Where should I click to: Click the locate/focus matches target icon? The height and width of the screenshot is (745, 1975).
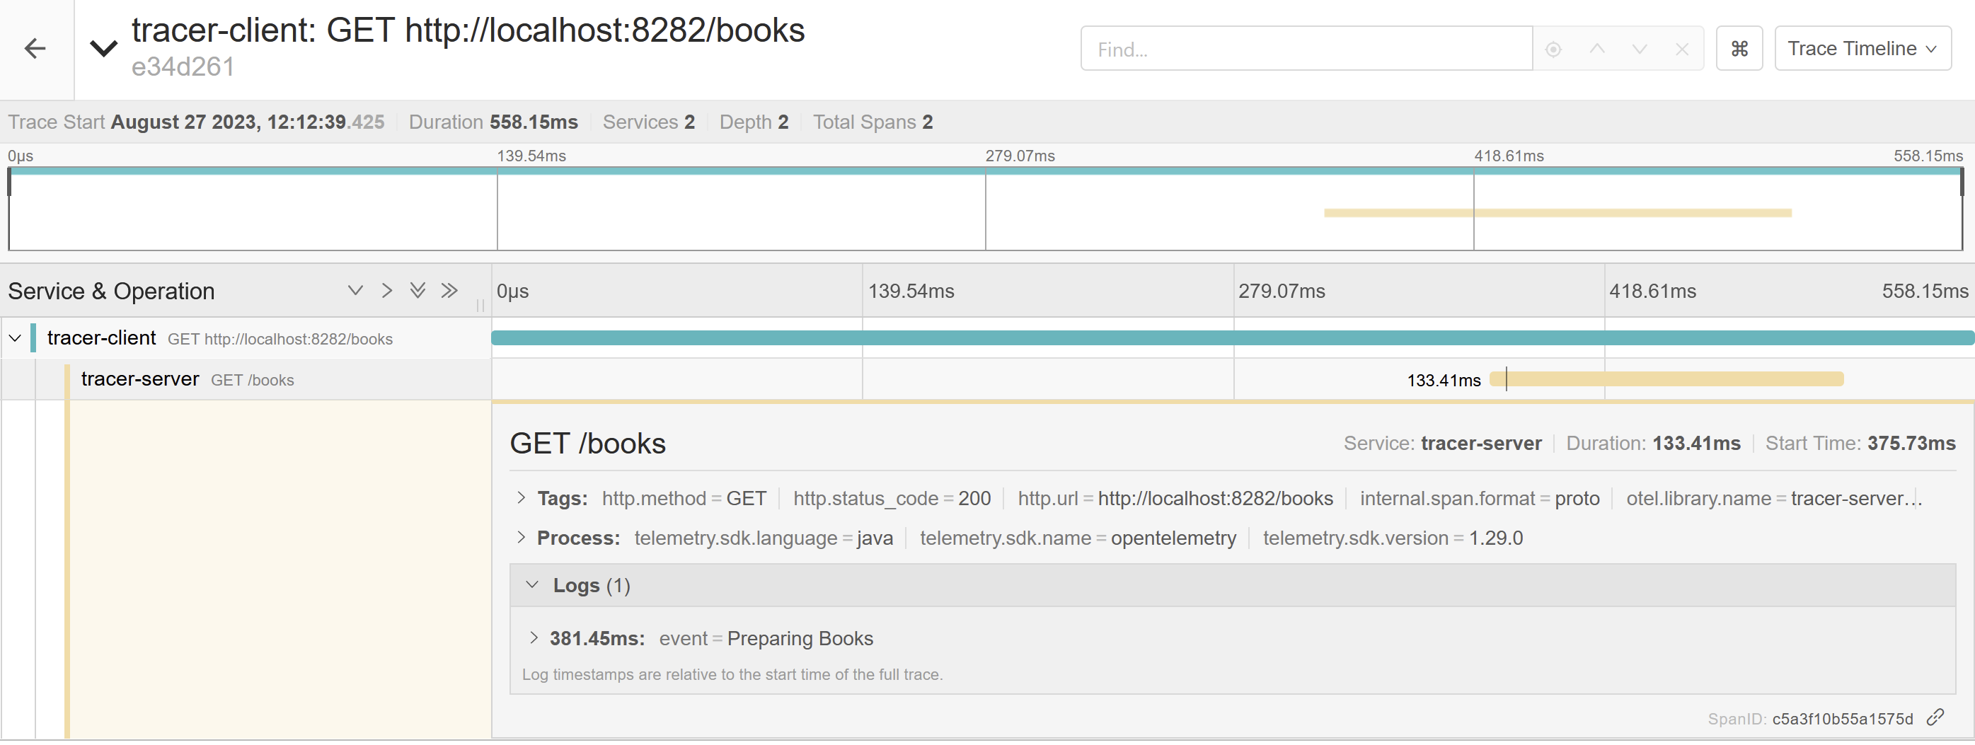coord(1553,49)
